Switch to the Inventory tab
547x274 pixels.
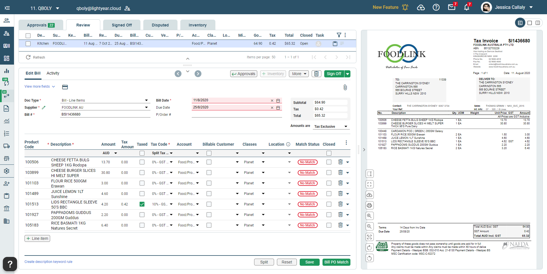click(x=197, y=25)
